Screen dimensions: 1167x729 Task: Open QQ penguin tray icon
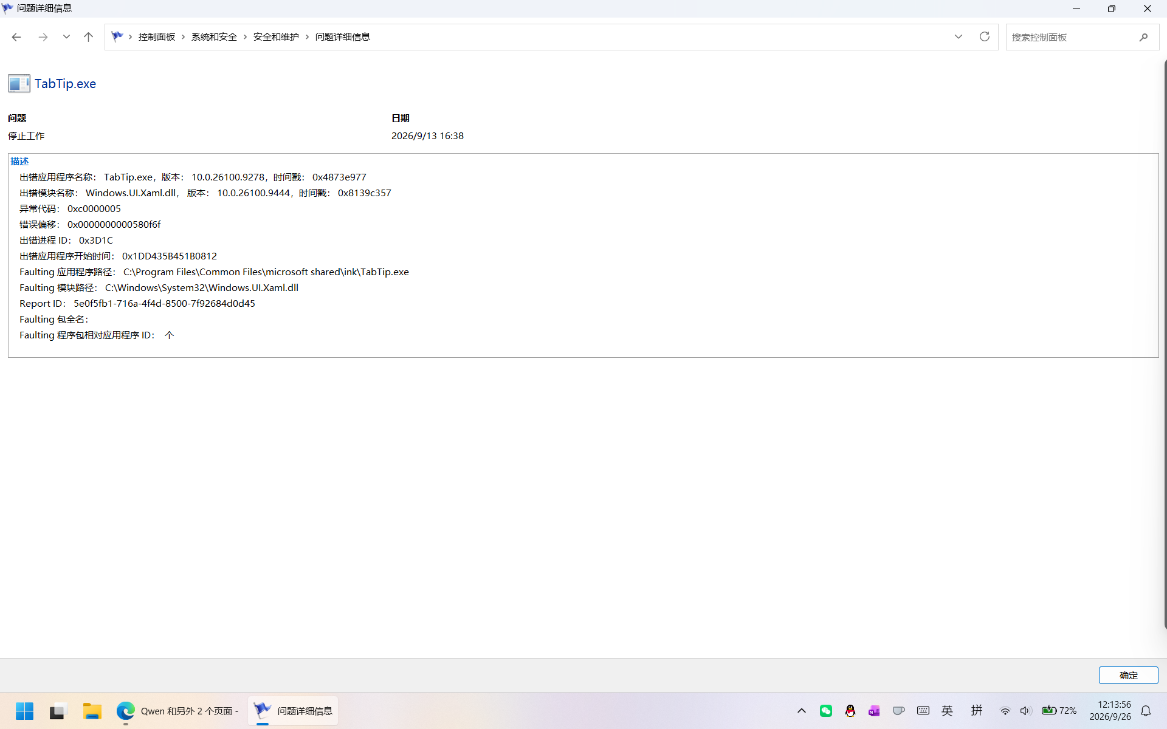(850, 711)
